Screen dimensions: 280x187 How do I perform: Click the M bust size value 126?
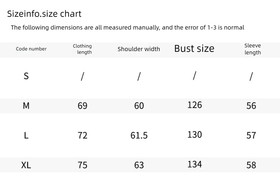pos(195,105)
